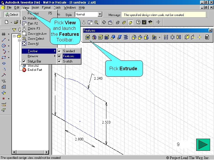Expand dropdown arrow beside the Rectangle tool
The image size is (214, 160).
pos(9,57)
